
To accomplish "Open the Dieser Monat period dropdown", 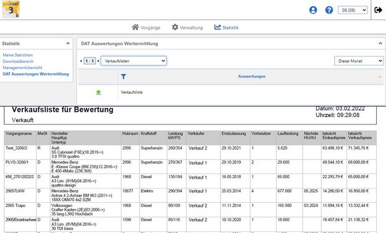I will click(359, 61).
